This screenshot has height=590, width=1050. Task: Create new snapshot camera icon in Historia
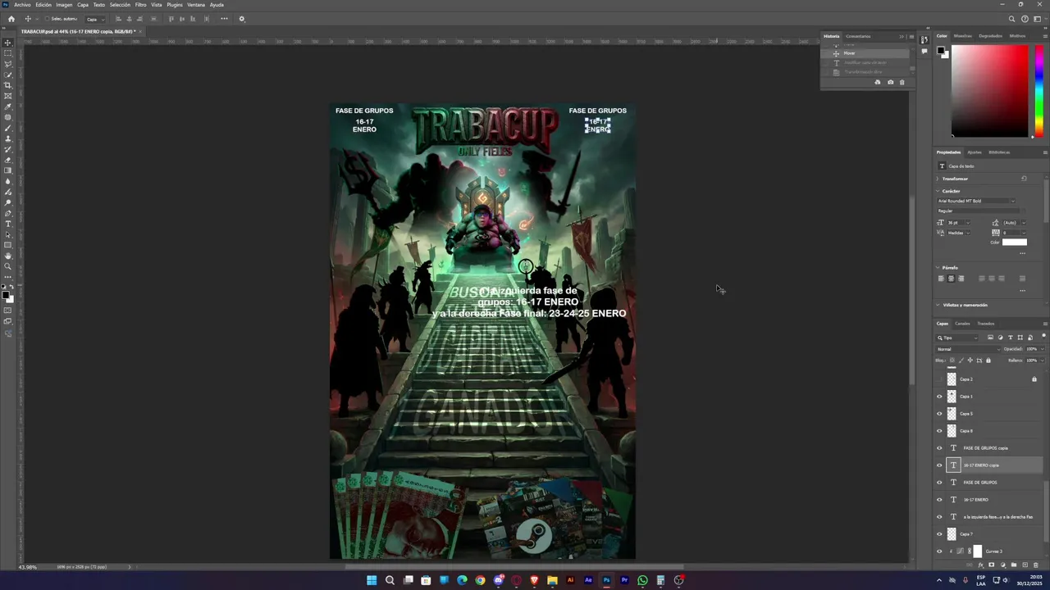pyautogui.click(x=891, y=82)
